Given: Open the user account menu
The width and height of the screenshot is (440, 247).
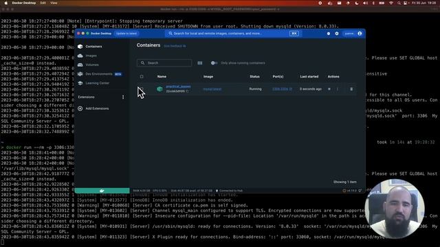Looking at the screenshot, I should [353, 34].
